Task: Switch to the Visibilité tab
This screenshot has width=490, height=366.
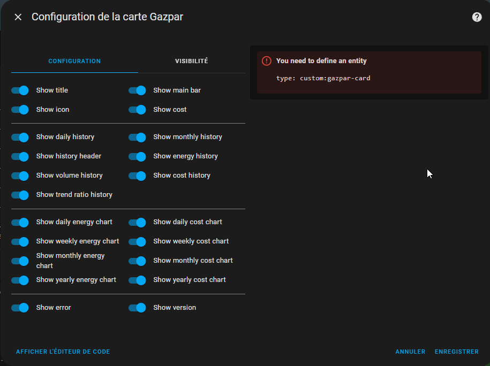Action: tap(192, 61)
